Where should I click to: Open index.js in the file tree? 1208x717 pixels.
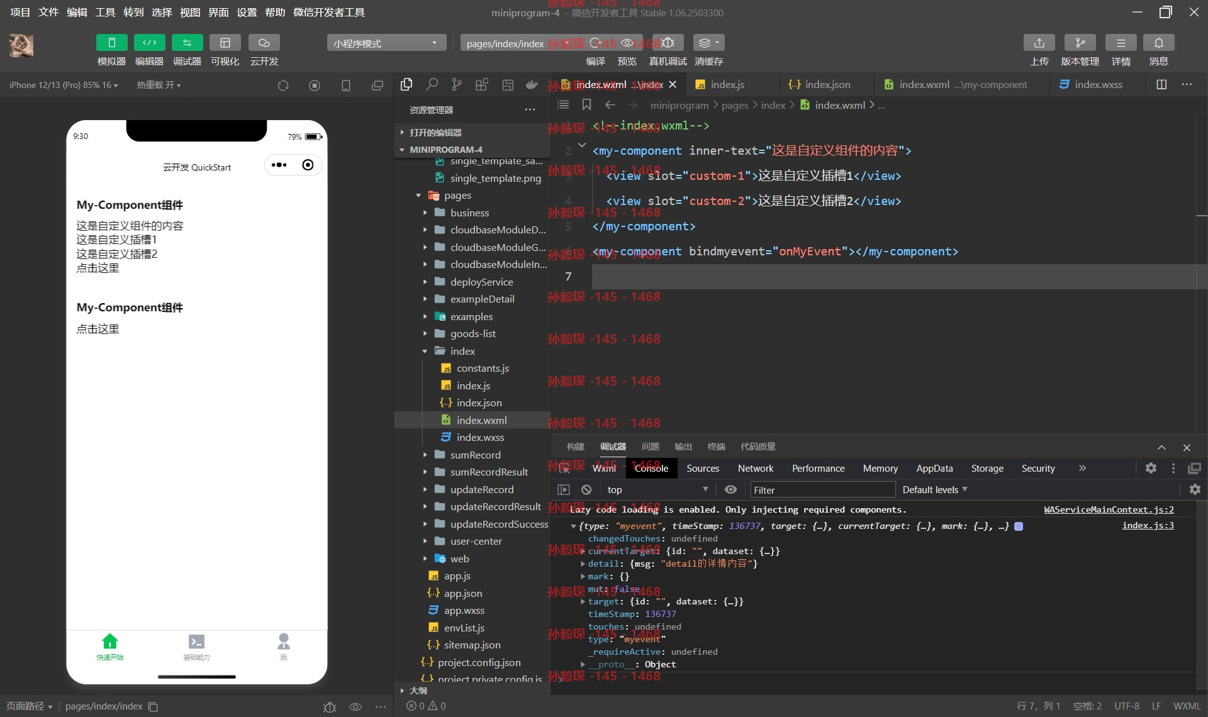coord(472,386)
